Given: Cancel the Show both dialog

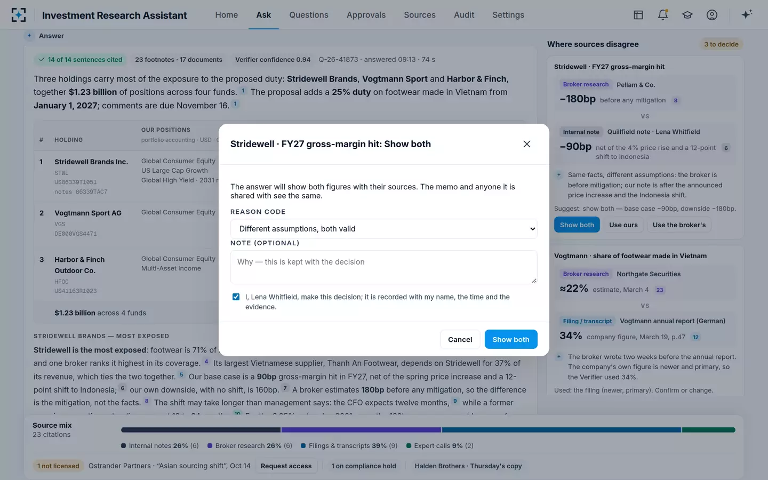Looking at the screenshot, I should (x=460, y=339).
